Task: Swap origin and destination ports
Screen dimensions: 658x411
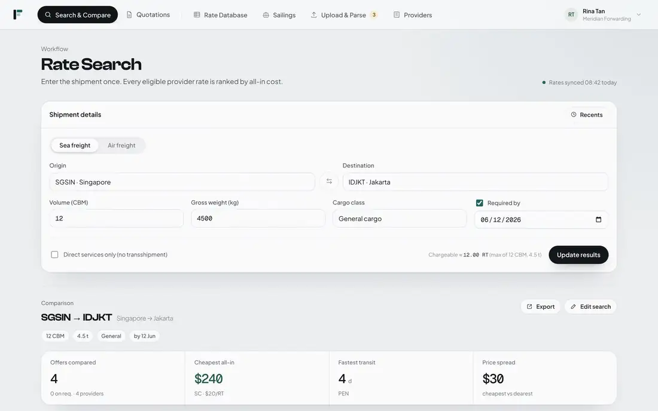Action: pos(329,182)
